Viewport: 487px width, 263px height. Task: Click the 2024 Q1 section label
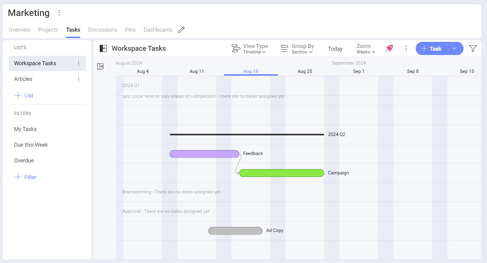click(x=131, y=86)
